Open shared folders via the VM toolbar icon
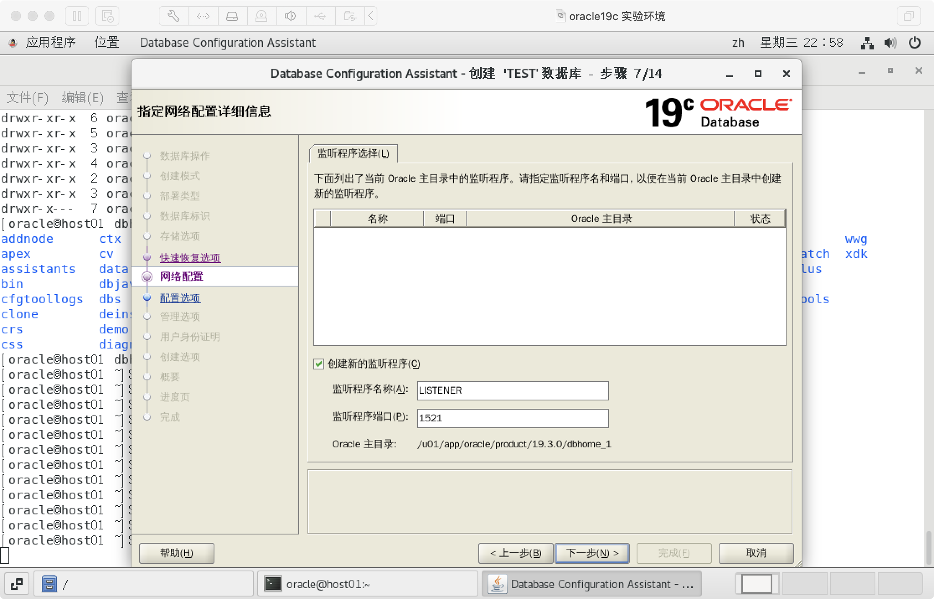The image size is (934, 599). tap(350, 16)
